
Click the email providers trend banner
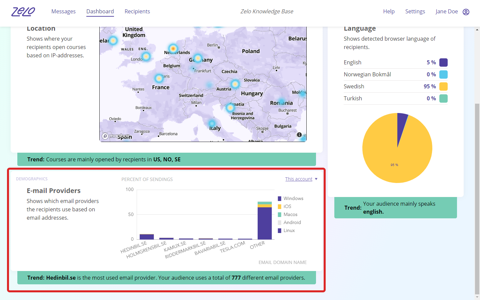pos(167,278)
